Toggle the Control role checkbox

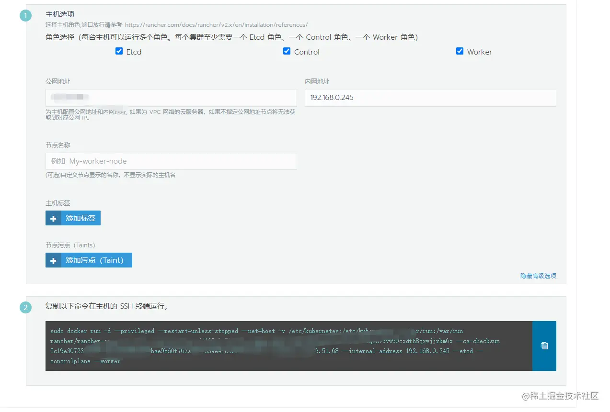click(287, 51)
